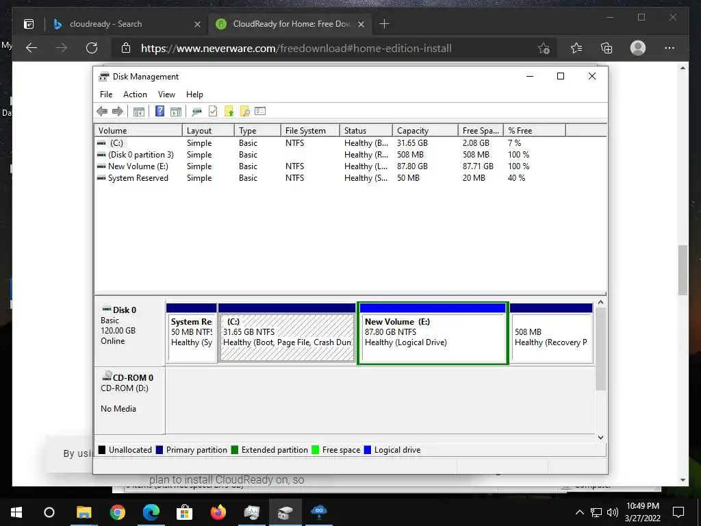Viewport: 701px width, 526px height.
Task: Open the File menu
Action: pos(106,95)
